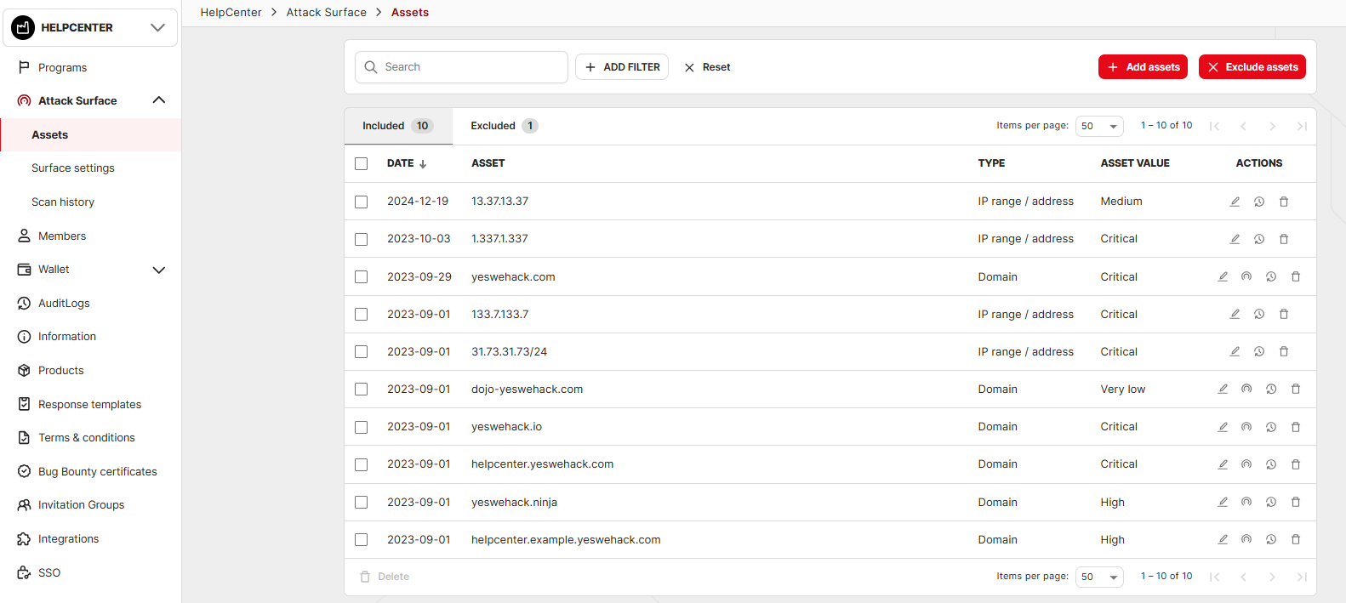
Task: Open Response templates page
Action: [89, 404]
